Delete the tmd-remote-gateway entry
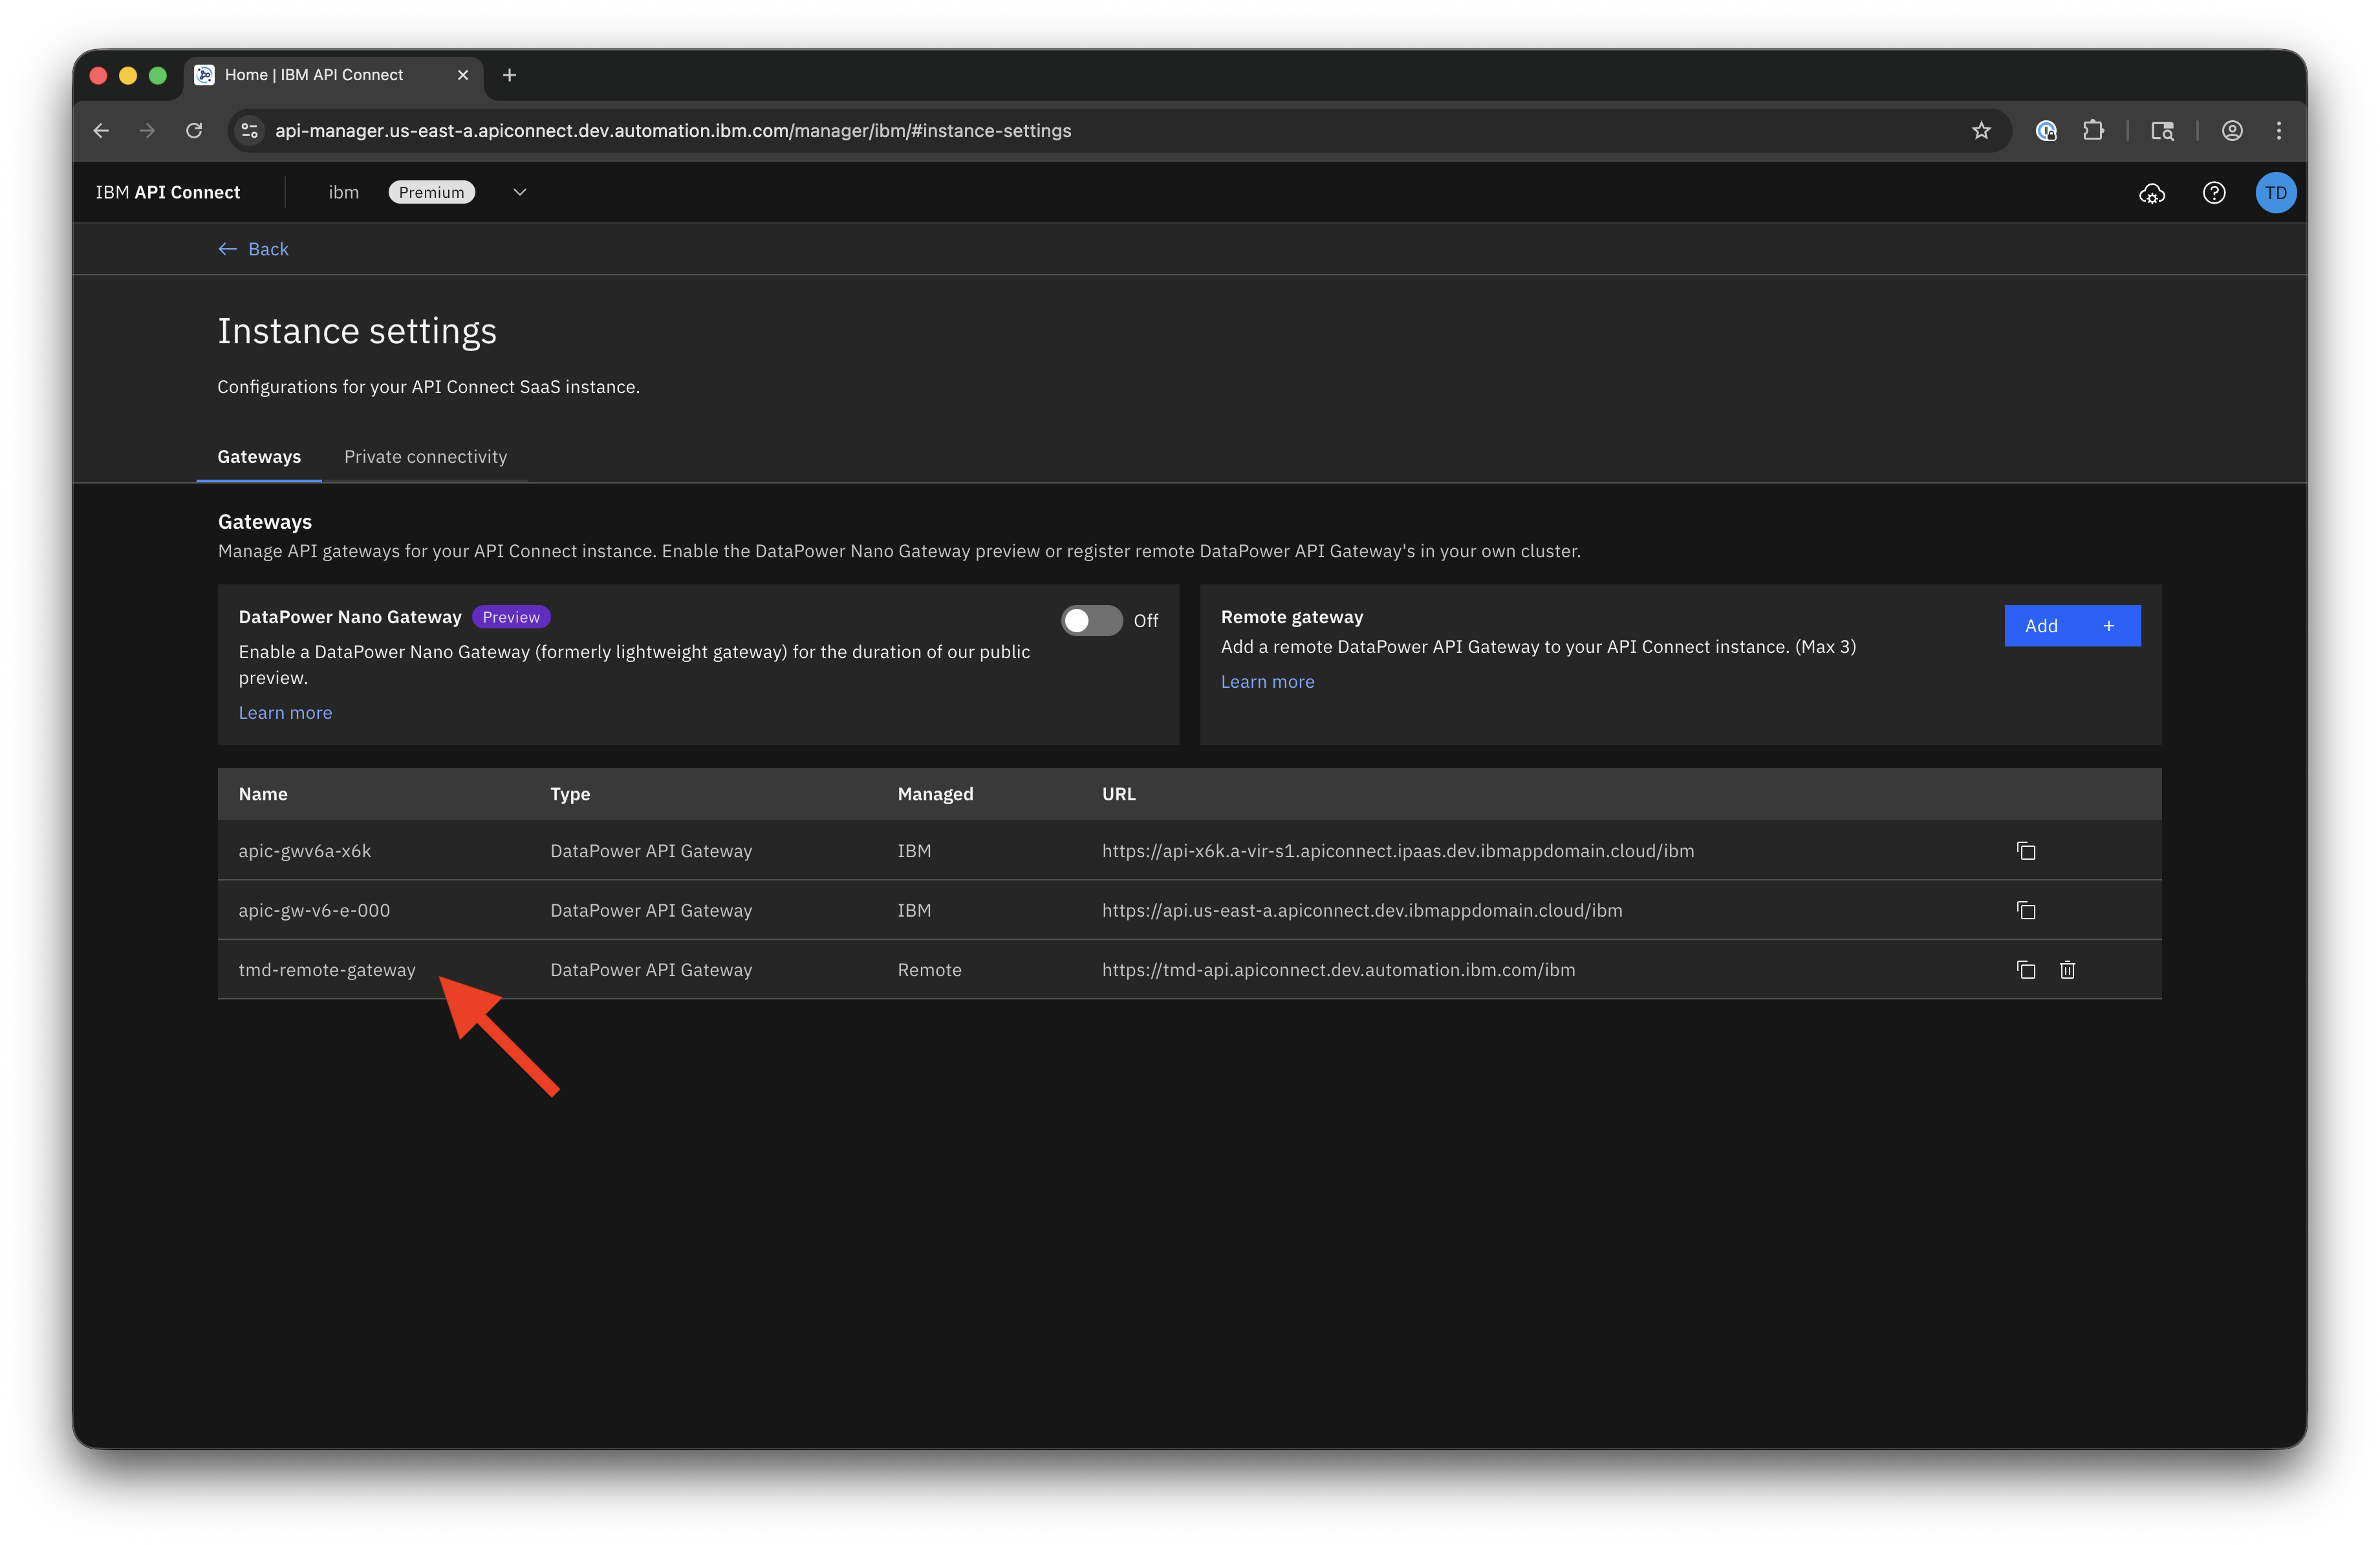The image size is (2380, 1545). [2067, 970]
